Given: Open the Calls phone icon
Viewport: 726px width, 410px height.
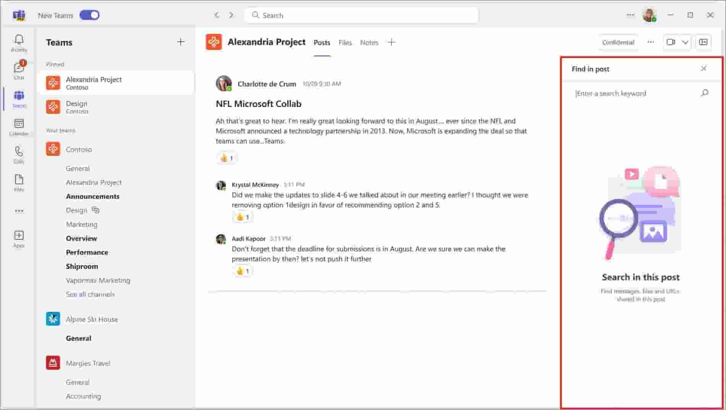Looking at the screenshot, I should pyautogui.click(x=19, y=154).
